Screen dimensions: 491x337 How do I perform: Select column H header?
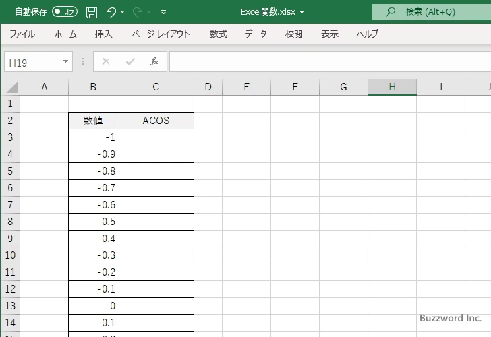coord(392,87)
